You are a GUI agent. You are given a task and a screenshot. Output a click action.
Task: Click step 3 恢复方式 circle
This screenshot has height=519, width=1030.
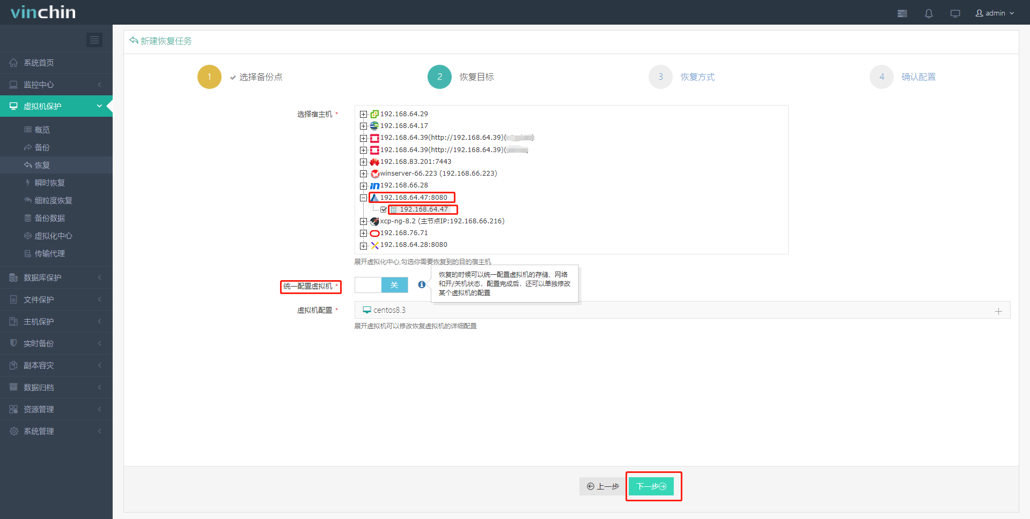[660, 77]
